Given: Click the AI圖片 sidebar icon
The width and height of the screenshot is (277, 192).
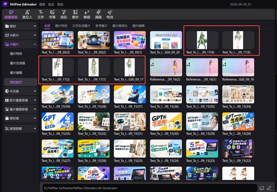Looking at the screenshot, I should click(7, 44).
